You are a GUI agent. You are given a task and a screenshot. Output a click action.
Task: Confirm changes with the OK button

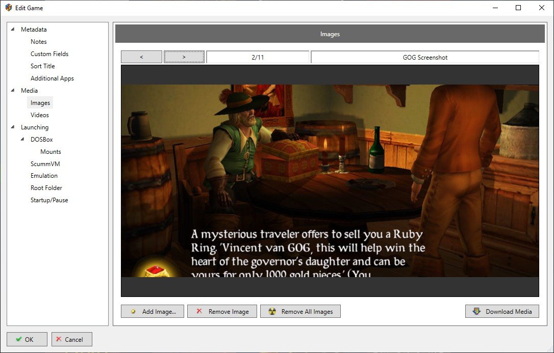point(27,339)
